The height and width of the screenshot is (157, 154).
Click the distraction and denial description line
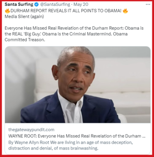53,148
